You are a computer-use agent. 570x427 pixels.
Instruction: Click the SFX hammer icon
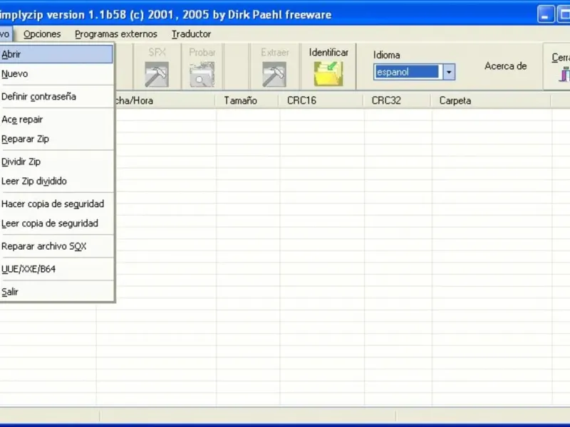point(157,75)
